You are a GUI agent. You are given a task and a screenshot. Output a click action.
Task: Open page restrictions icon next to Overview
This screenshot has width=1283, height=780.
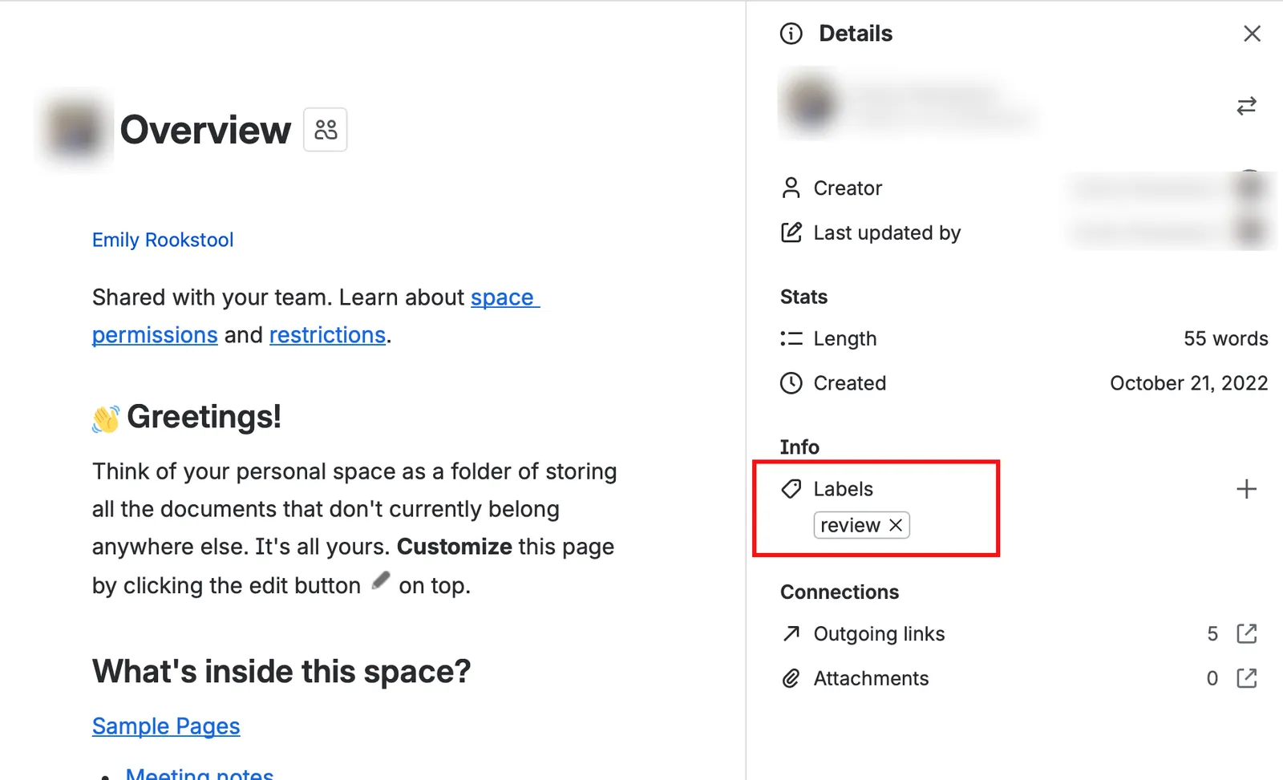[326, 130]
